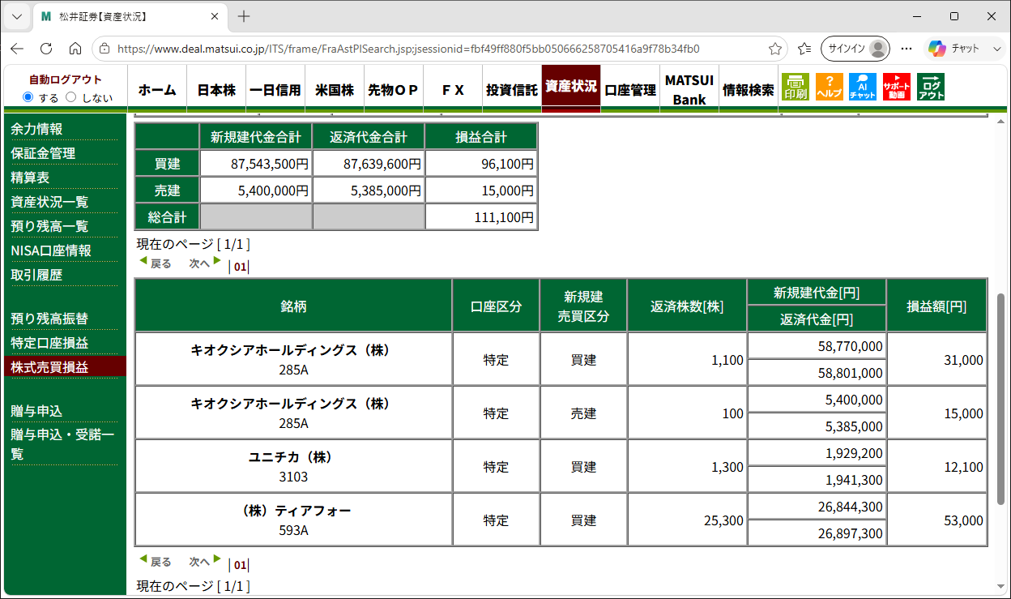Select 株式売買損益 in the sidebar
The height and width of the screenshot is (599, 1011).
(65, 366)
